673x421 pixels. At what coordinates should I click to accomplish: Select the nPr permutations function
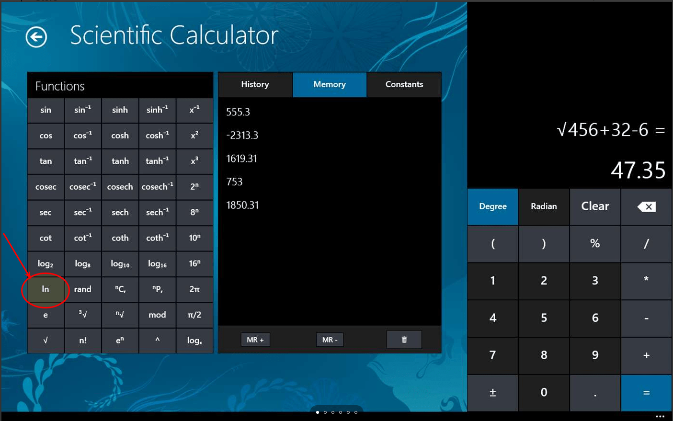[x=157, y=289]
